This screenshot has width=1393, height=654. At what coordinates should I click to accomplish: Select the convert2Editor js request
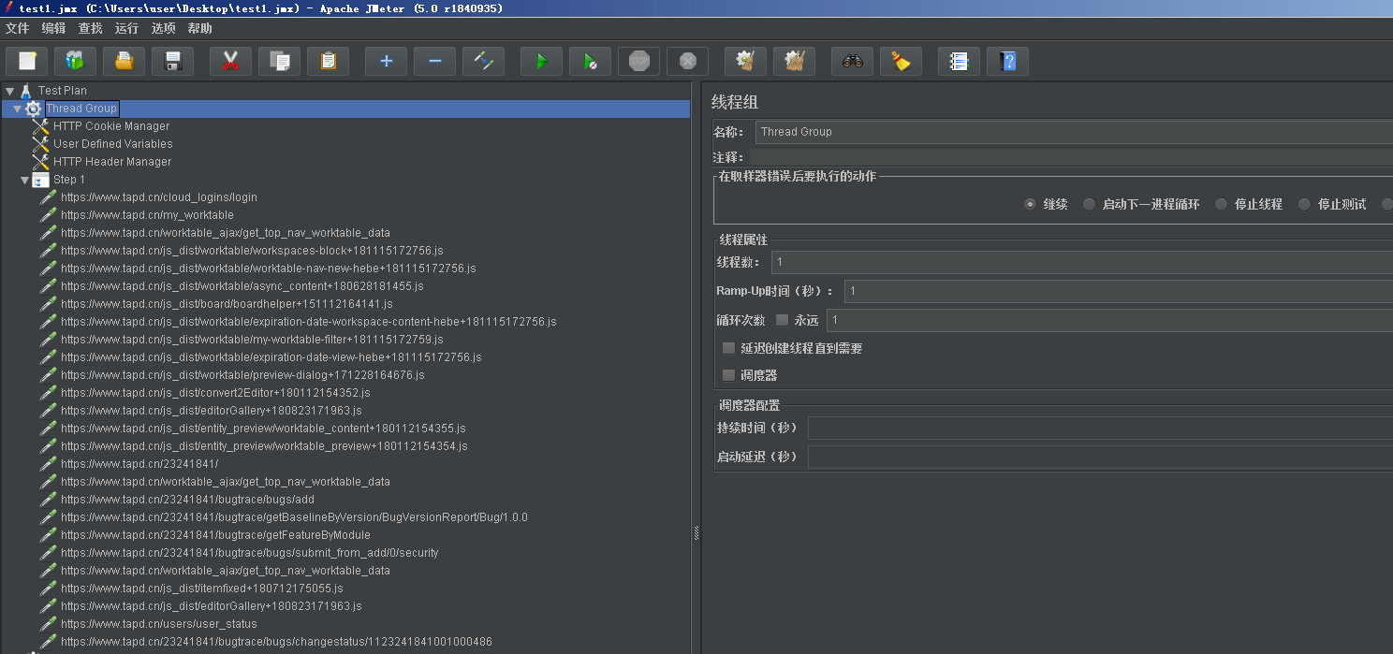(x=215, y=393)
